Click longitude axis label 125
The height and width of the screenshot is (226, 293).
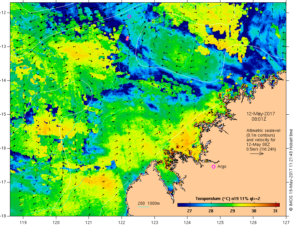click(220, 222)
